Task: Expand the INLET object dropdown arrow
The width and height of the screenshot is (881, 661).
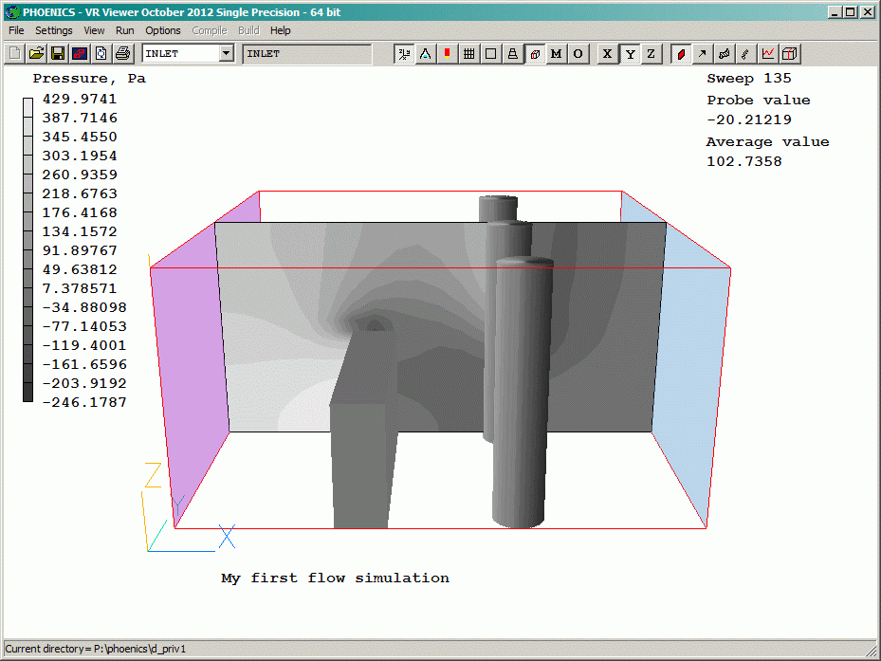Action: click(226, 54)
